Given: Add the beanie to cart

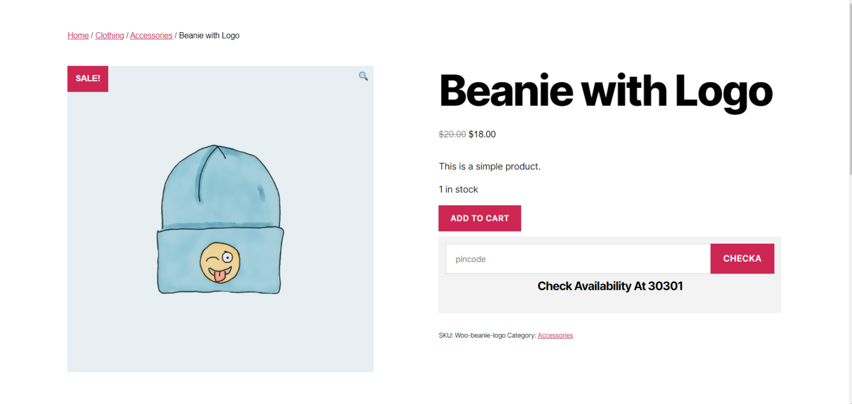Looking at the screenshot, I should 480,218.
